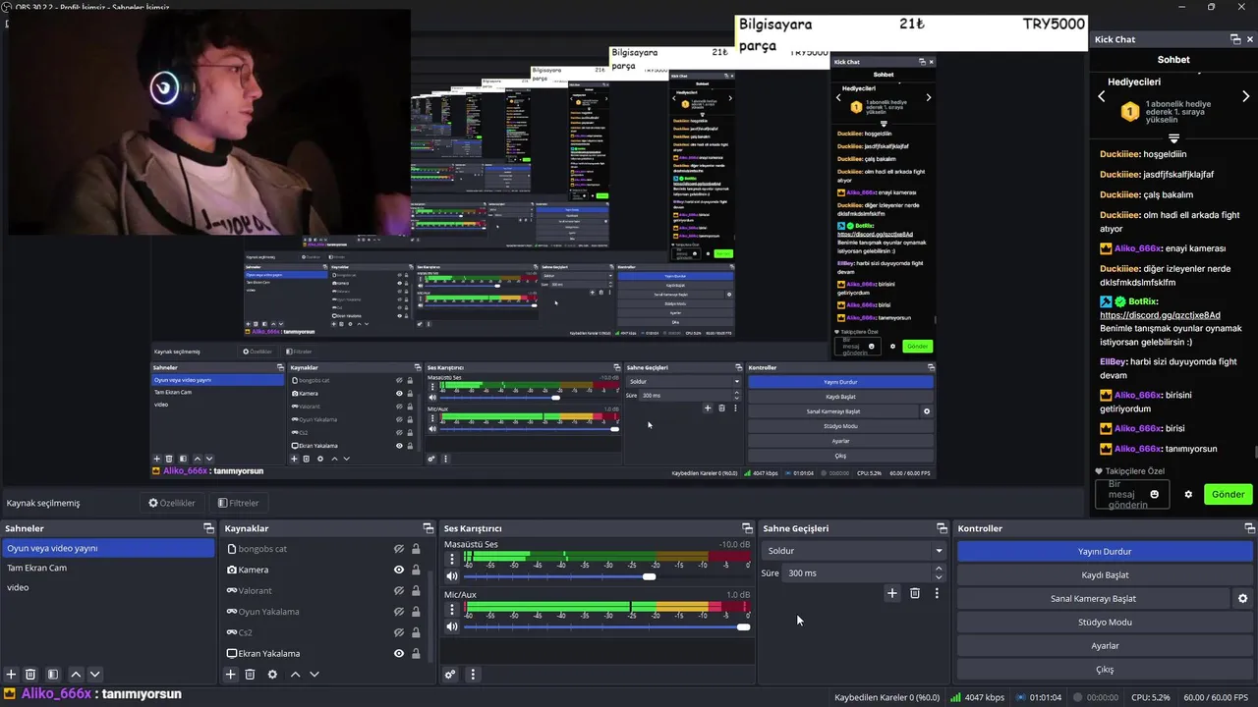Viewport: 1258px width, 707px height.
Task: Expand the gifters leaderboard in chat
Action: 1173,138
